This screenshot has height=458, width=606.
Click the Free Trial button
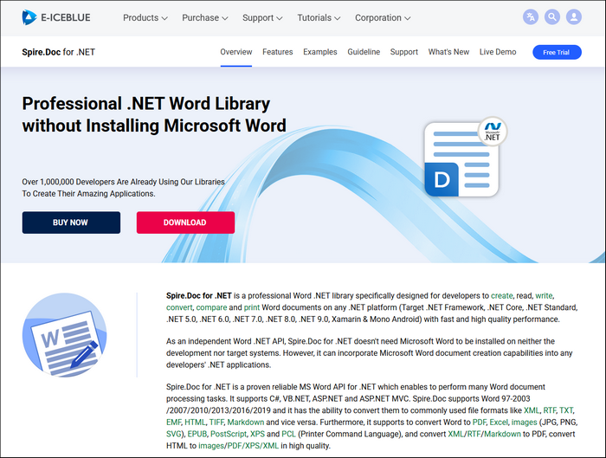click(557, 52)
